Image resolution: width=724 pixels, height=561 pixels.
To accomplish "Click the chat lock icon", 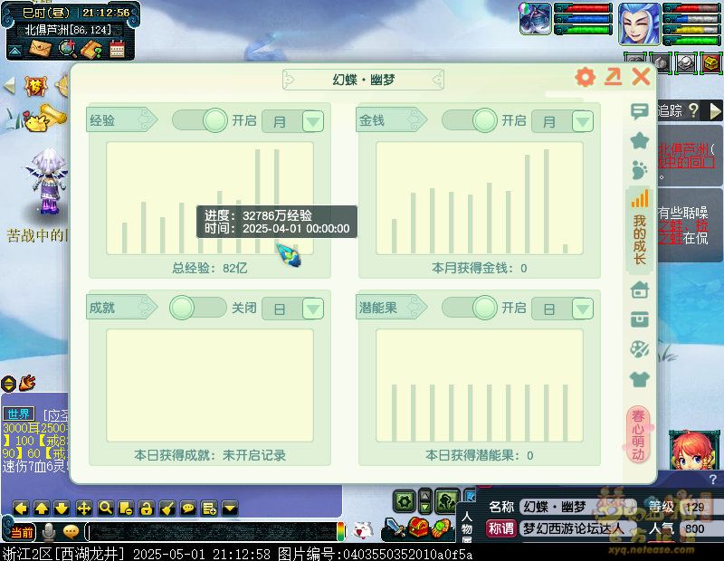I will [x=147, y=509].
